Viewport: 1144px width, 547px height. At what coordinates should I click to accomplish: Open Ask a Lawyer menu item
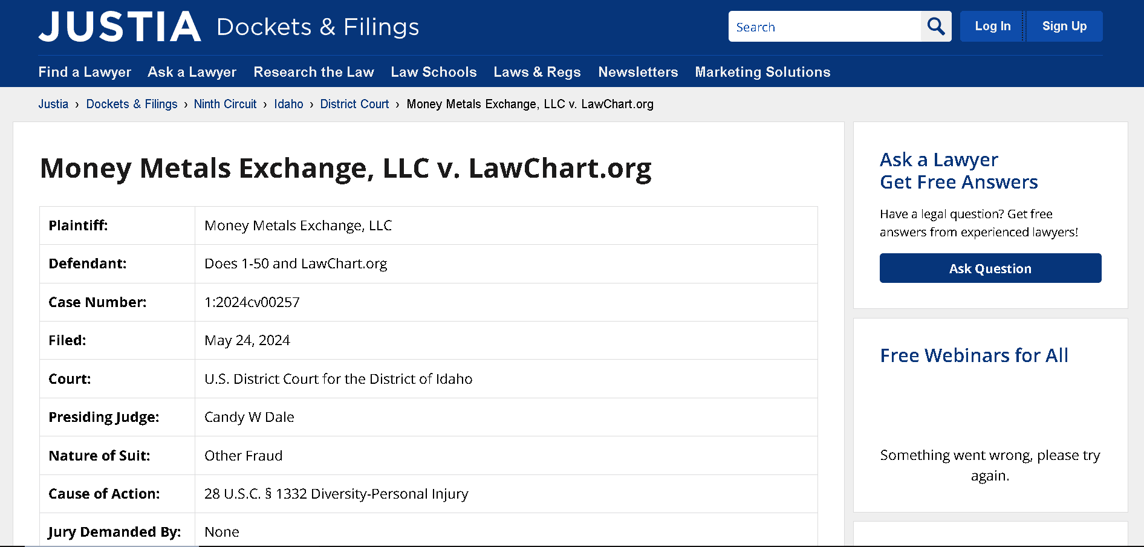click(192, 72)
